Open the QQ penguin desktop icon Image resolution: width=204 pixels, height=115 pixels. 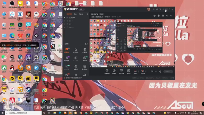point(12,69)
